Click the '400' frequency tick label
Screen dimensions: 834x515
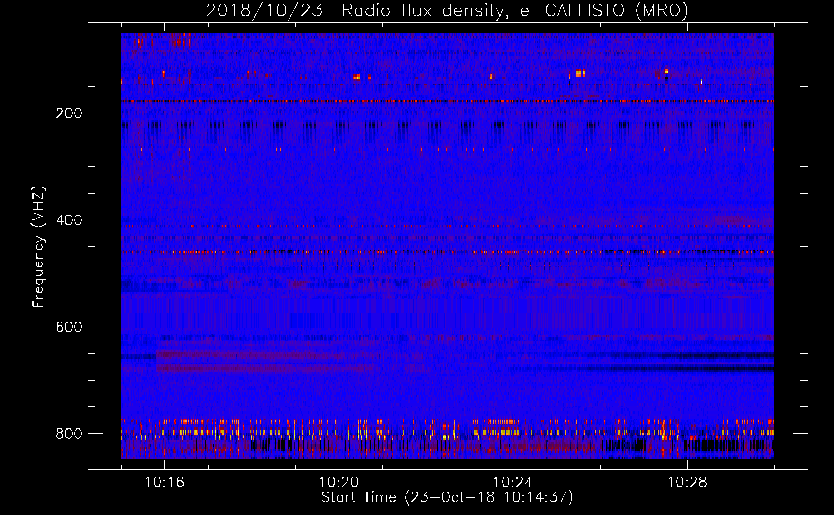pos(69,220)
